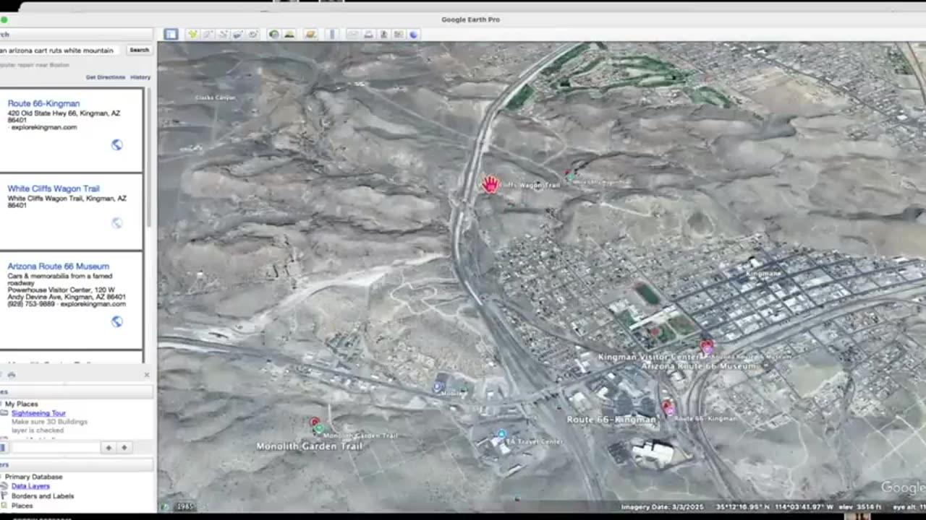Select the Borders and Labels layer
Viewport: 926px width, 520px height.
[43, 496]
